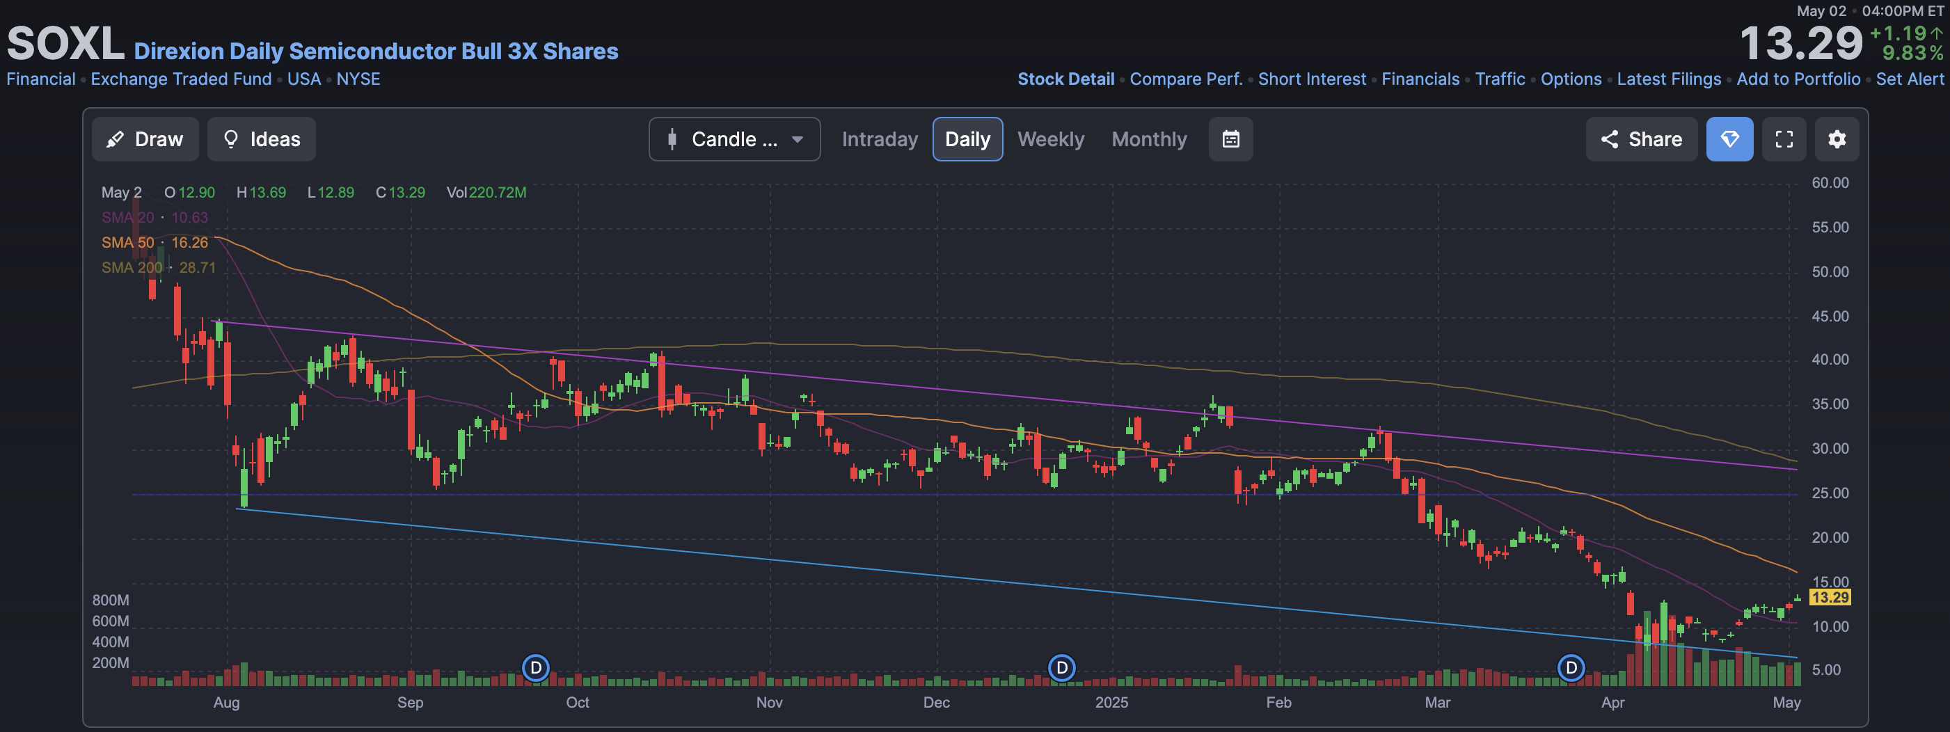Click the USA country link
The height and width of the screenshot is (732, 1950).
(x=303, y=79)
